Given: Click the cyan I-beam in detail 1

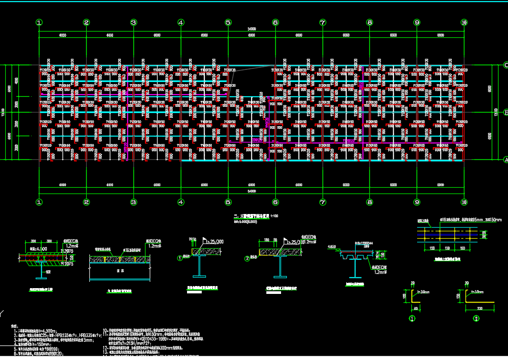Looking at the screenshot, I should [199, 266].
